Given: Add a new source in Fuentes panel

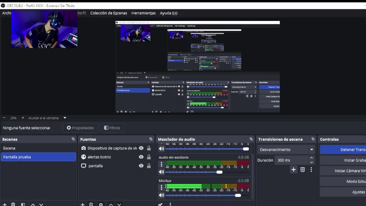Looking at the screenshot, I should 82,204.
